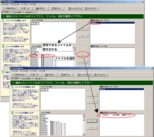Switch to 結合情報入力 tab in back window
154x137 pixels.
pos(19,12)
